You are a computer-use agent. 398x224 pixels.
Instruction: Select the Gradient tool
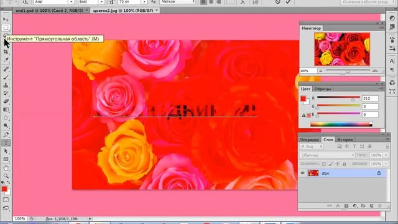point(6,110)
